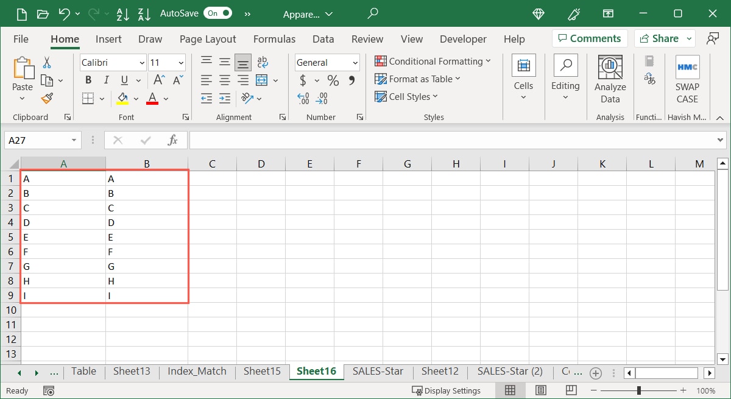The width and height of the screenshot is (731, 399).
Task: Switch to the Formulas ribbon tab
Action: coord(274,38)
